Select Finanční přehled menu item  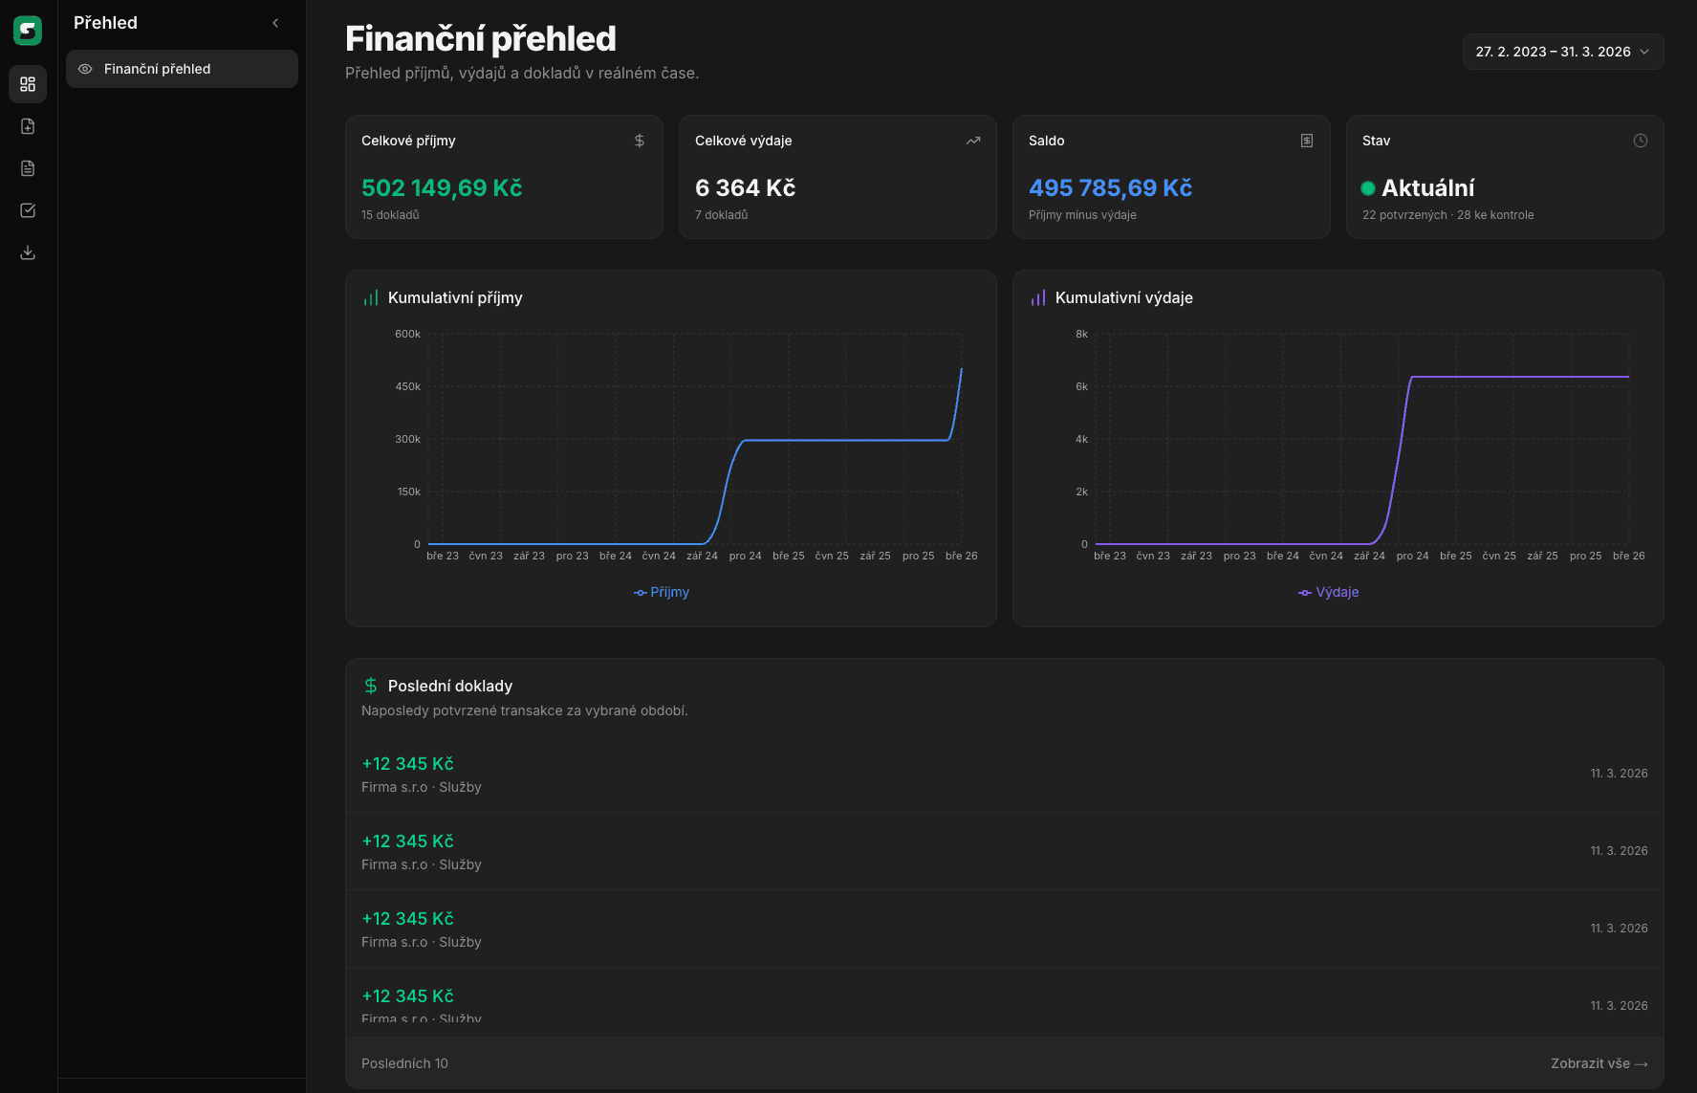pos(182,69)
